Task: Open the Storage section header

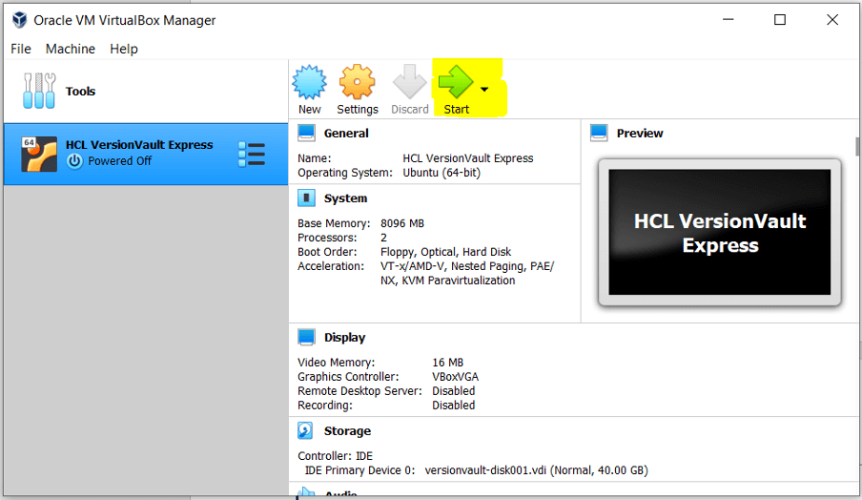Action: pos(347,430)
